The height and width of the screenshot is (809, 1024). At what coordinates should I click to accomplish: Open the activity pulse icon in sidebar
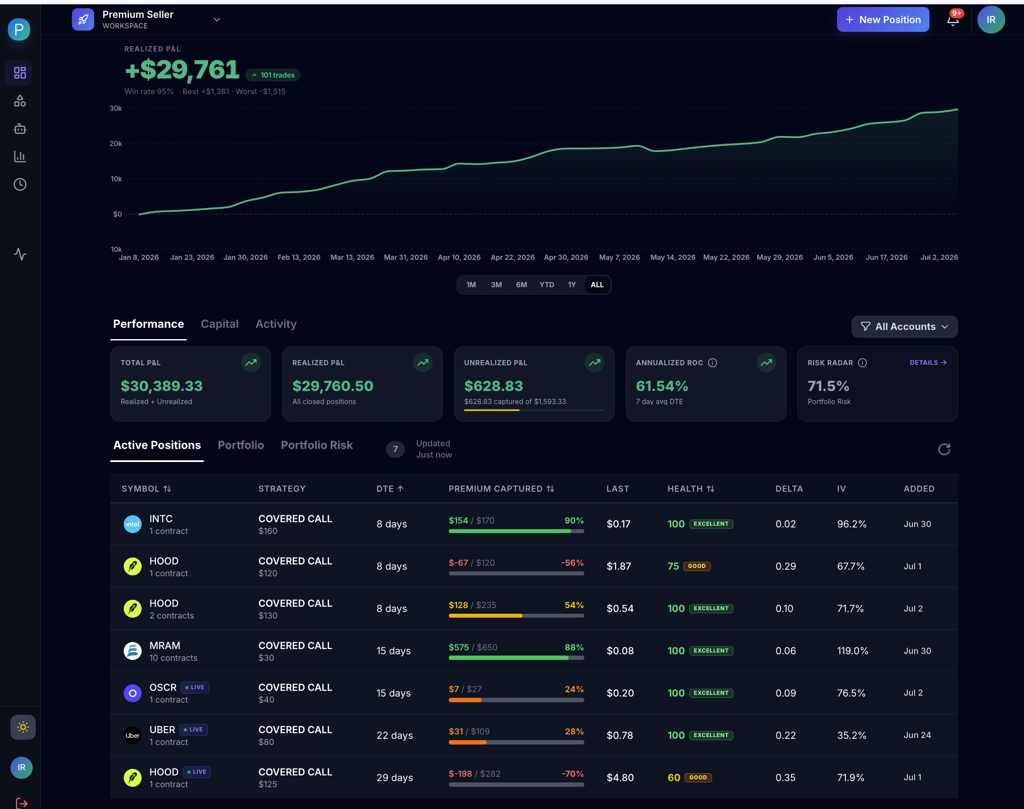(20, 254)
